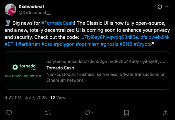Like the tweet with the heart icon
Image resolution: width=175 pixels, height=120 pixels.
[87, 113]
